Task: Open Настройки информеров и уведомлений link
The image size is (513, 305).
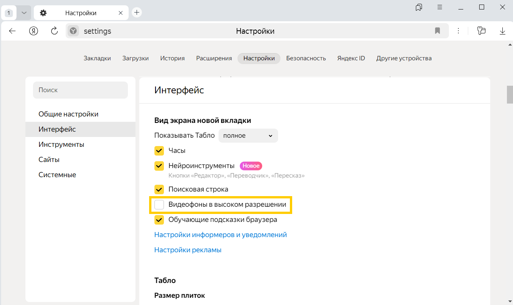Action: coord(220,235)
